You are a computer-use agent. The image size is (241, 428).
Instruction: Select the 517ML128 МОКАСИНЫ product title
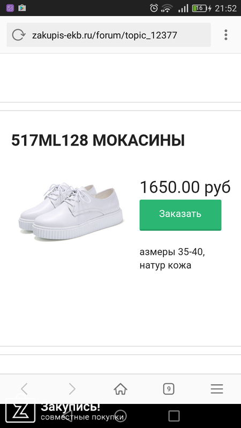click(98, 141)
